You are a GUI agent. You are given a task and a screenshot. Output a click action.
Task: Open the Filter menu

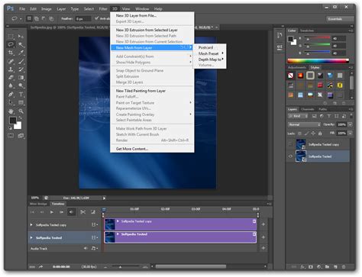103,9
